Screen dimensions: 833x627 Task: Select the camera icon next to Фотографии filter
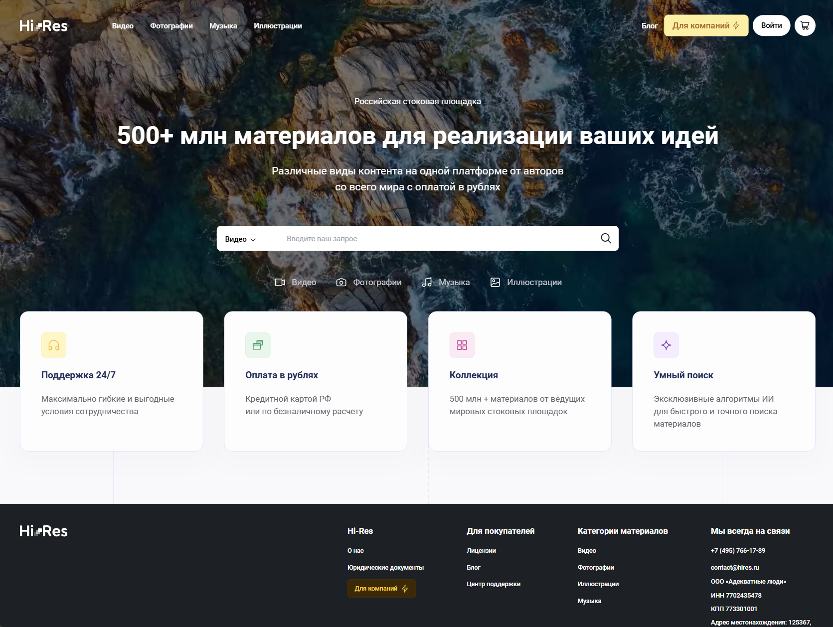point(341,282)
